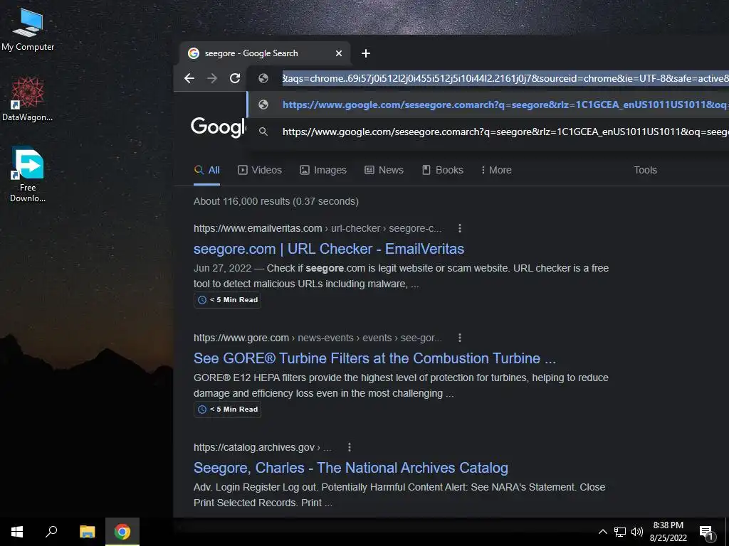Open the DataWagon desktop shortcut
This screenshot has width=729, height=546.
(28, 99)
